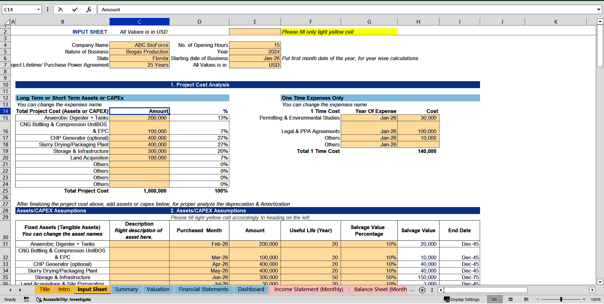
Task: Select the Input Sheet tab
Action: (x=92, y=290)
